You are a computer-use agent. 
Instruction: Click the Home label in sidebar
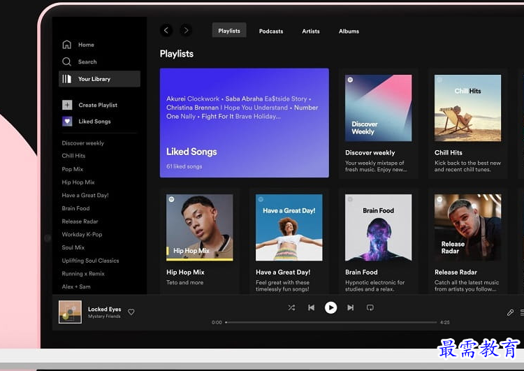[x=86, y=45]
